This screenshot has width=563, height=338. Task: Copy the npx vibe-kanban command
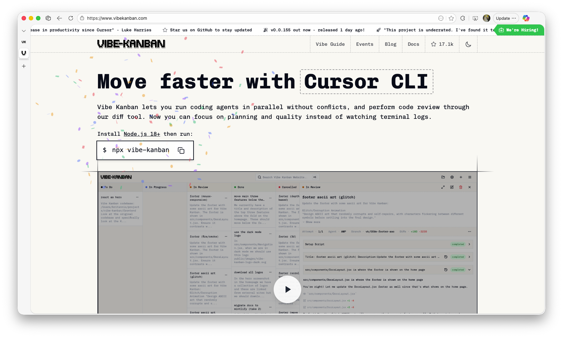pos(181,151)
